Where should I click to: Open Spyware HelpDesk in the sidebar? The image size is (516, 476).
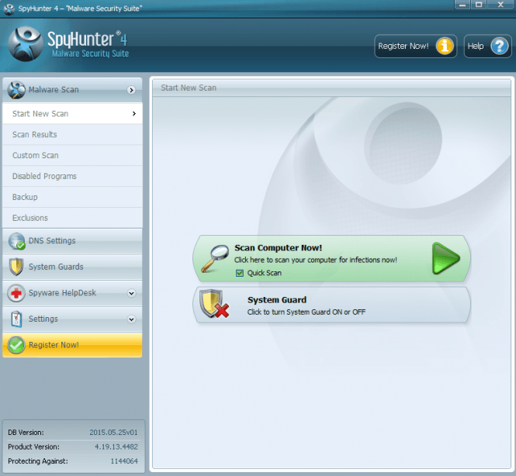[x=72, y=293]
